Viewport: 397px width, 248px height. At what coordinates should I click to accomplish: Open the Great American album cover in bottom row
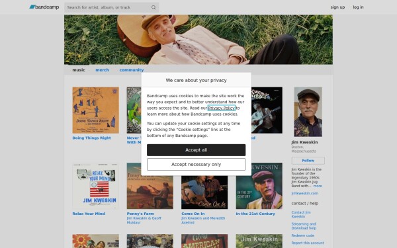[x=204, y=241]
